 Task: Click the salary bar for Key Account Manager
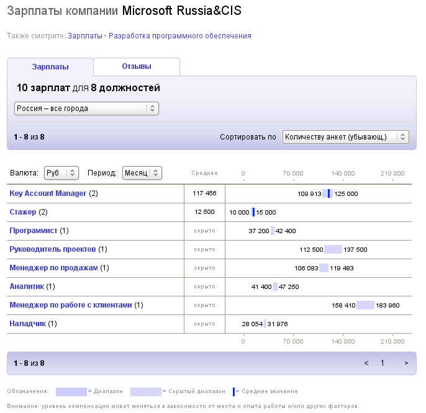(x=328, y=193)
